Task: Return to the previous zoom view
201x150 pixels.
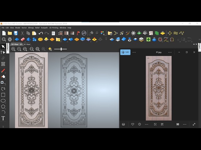Action: [25, 49]
